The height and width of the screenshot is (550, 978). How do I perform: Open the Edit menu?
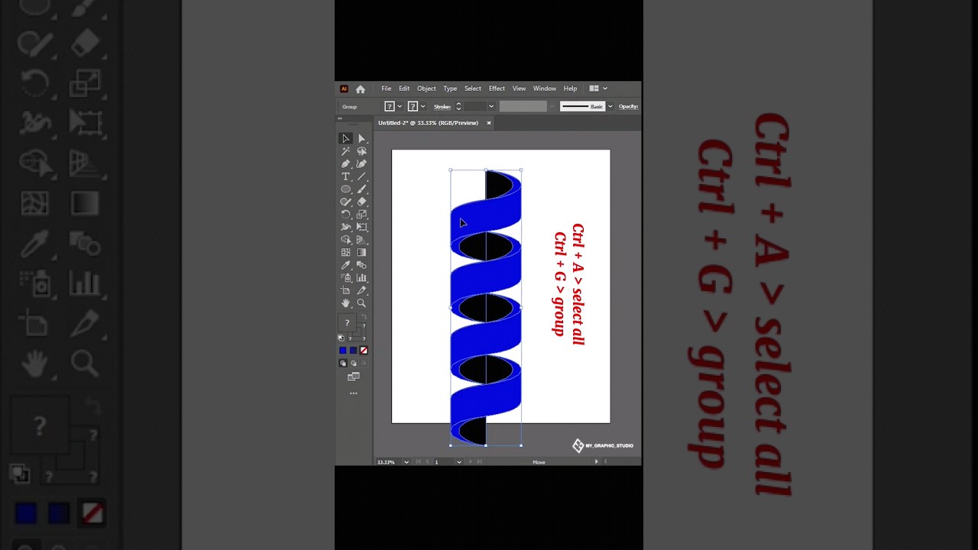(404, 89)
